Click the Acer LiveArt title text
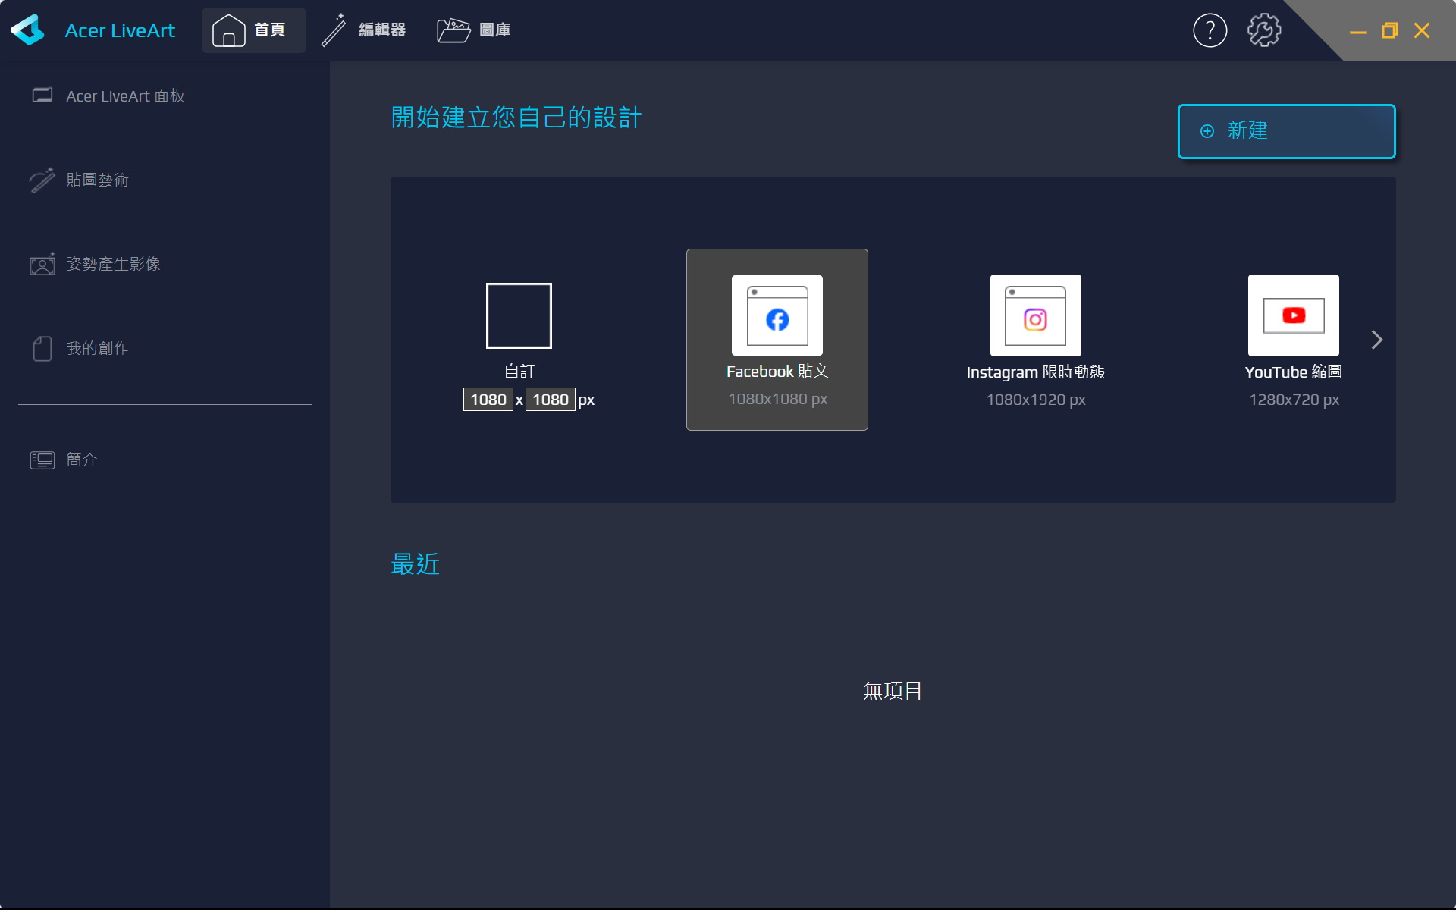Screen dimensions: 1456x910 [x=120, y=31]
